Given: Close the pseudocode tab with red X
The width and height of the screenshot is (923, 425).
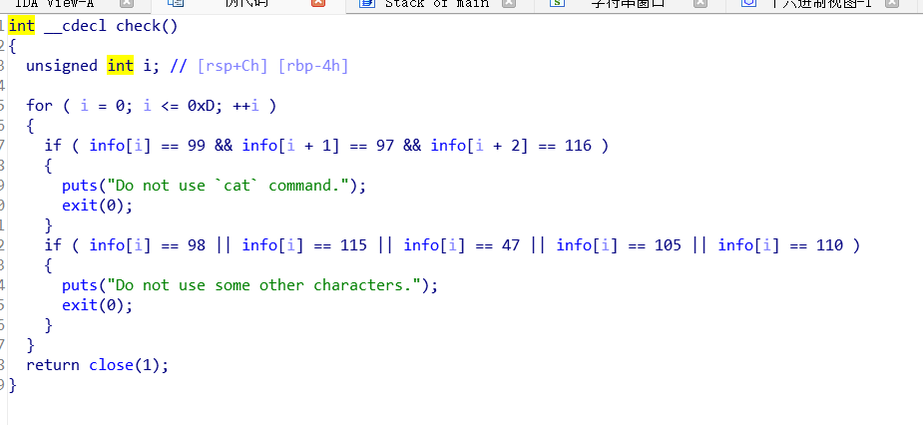Looking at the screenshot, I should pos(318,4).
